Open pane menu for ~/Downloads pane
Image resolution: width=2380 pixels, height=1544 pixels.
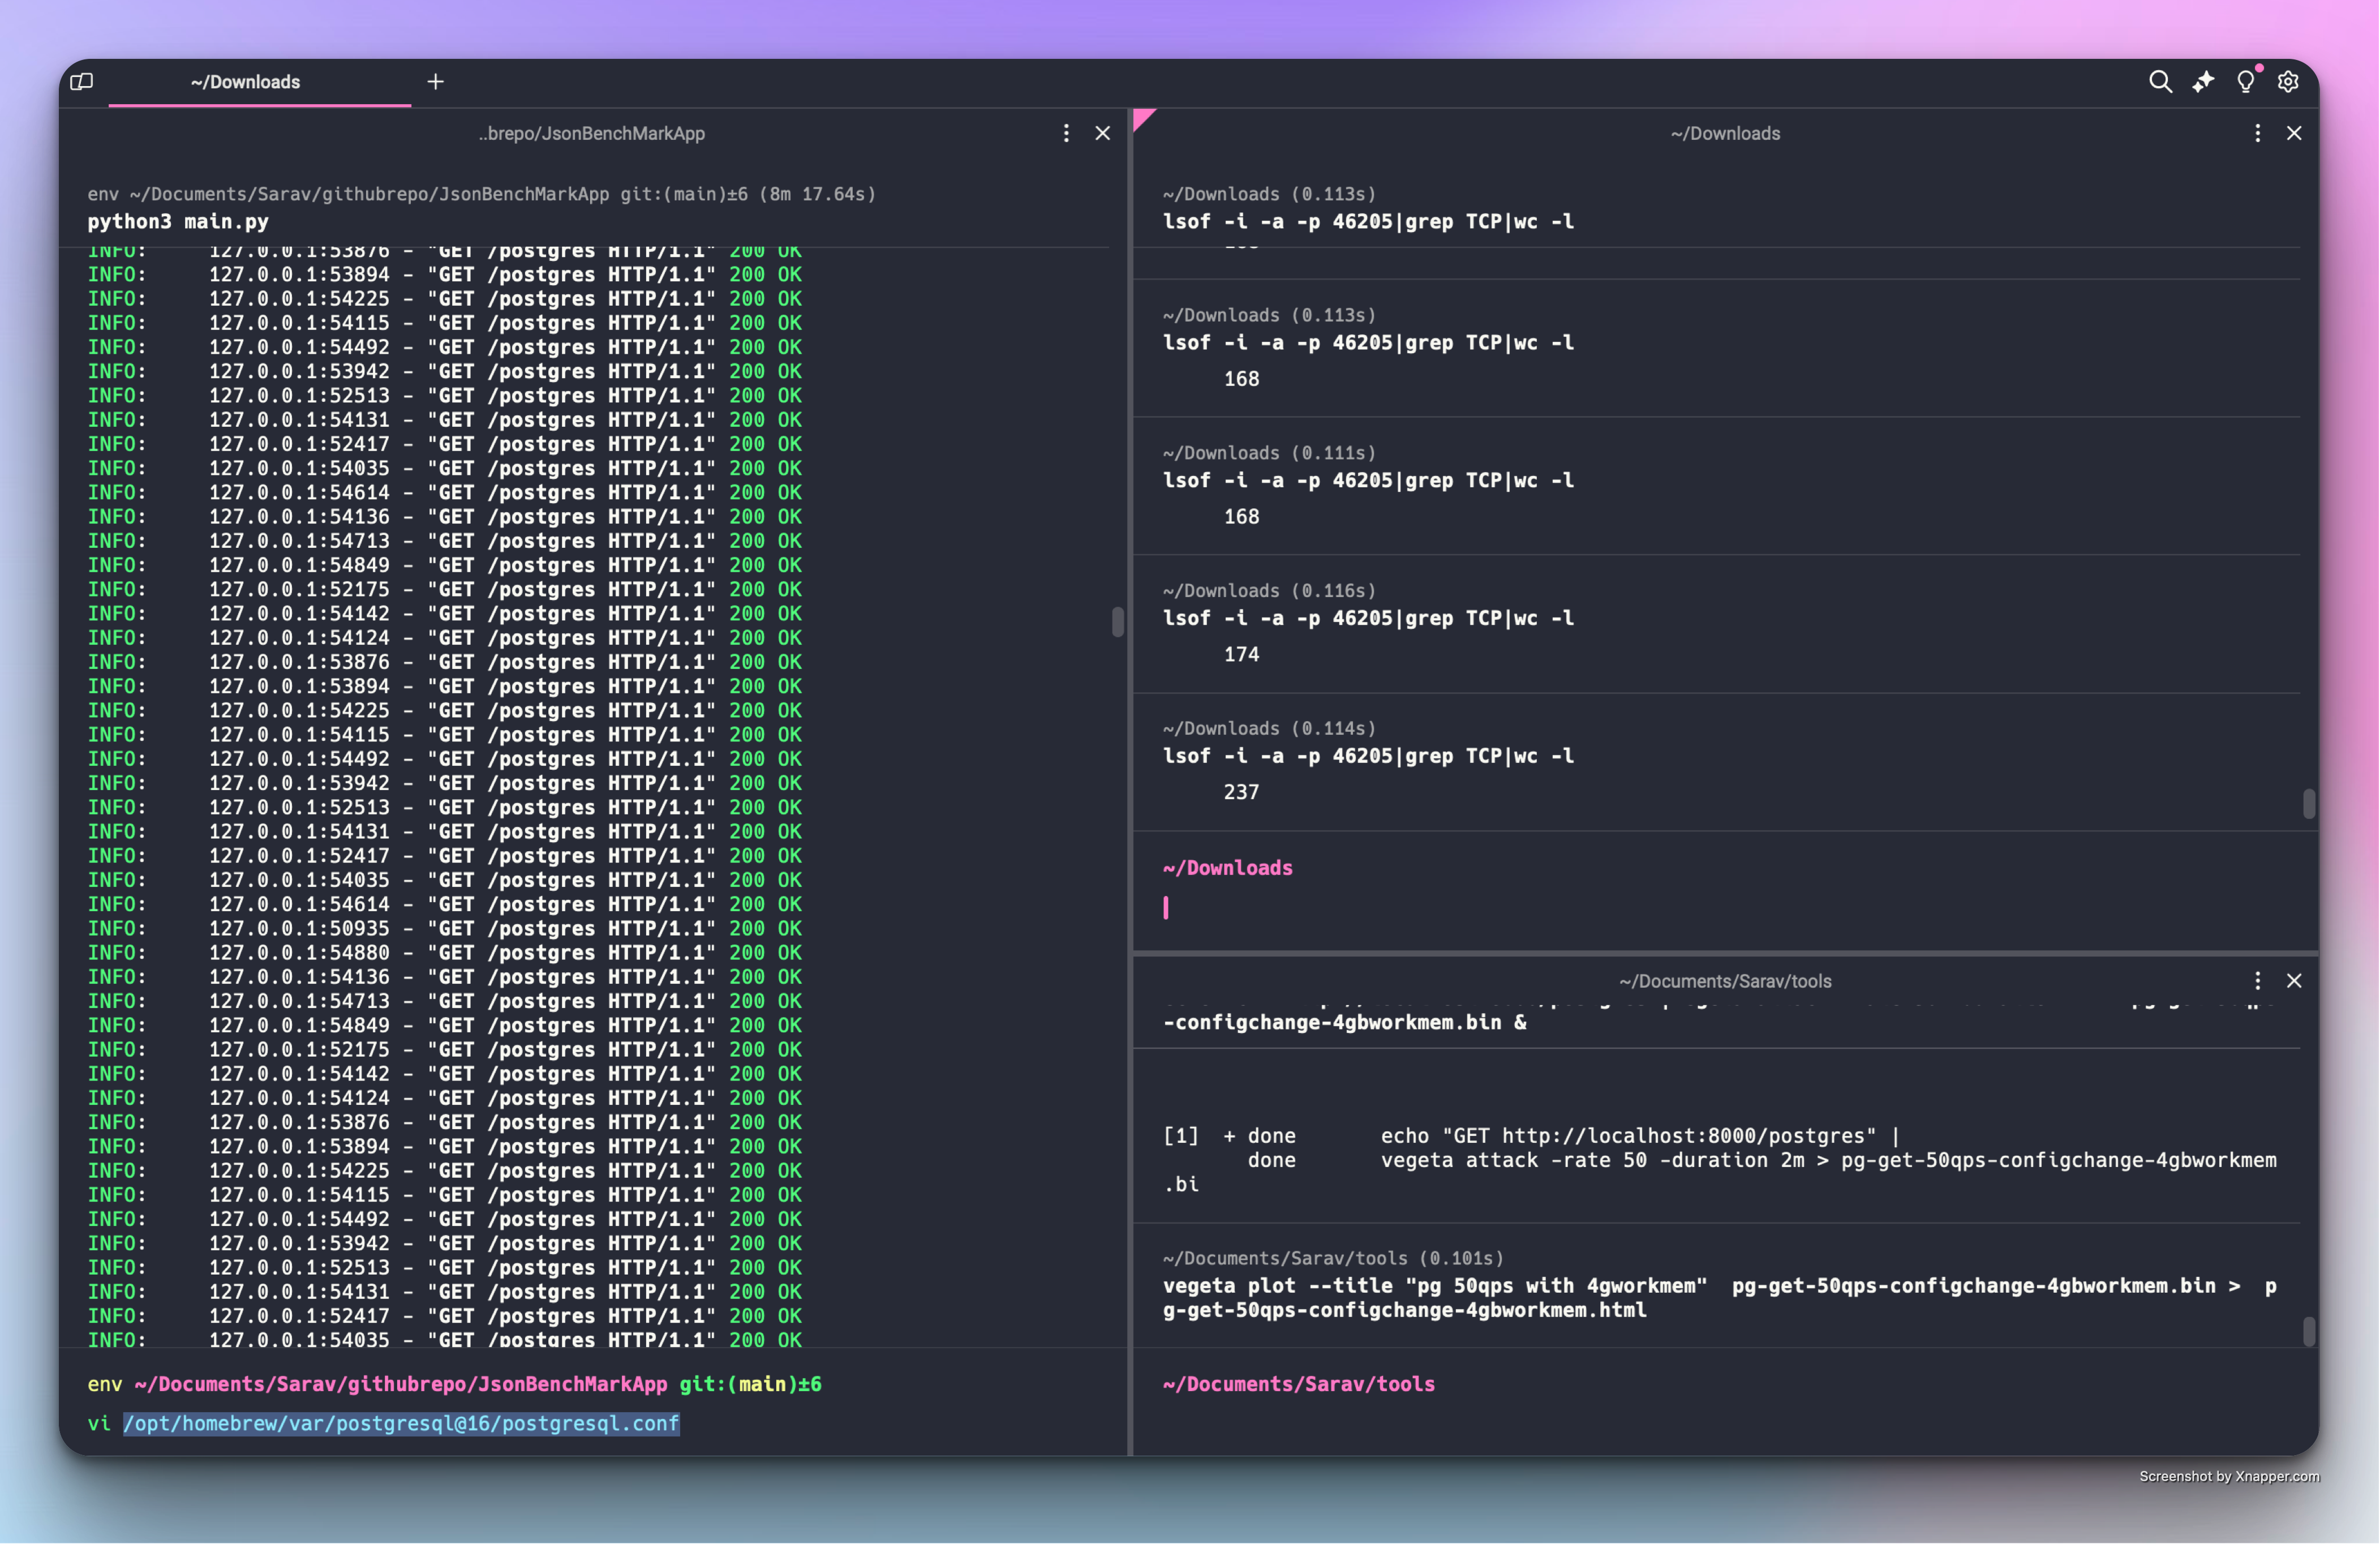[2257, 133]
